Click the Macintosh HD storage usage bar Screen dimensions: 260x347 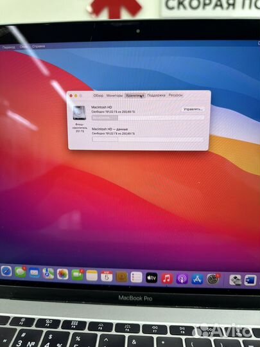tap(148, 118)
